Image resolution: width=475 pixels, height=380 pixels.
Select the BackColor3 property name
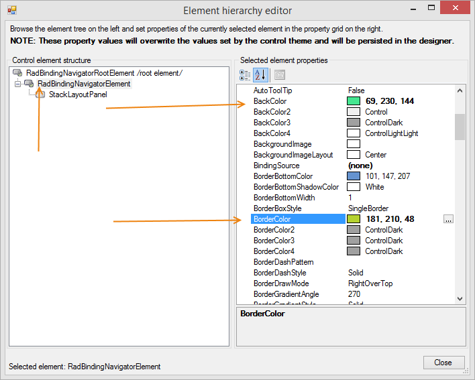pos(272,123)
